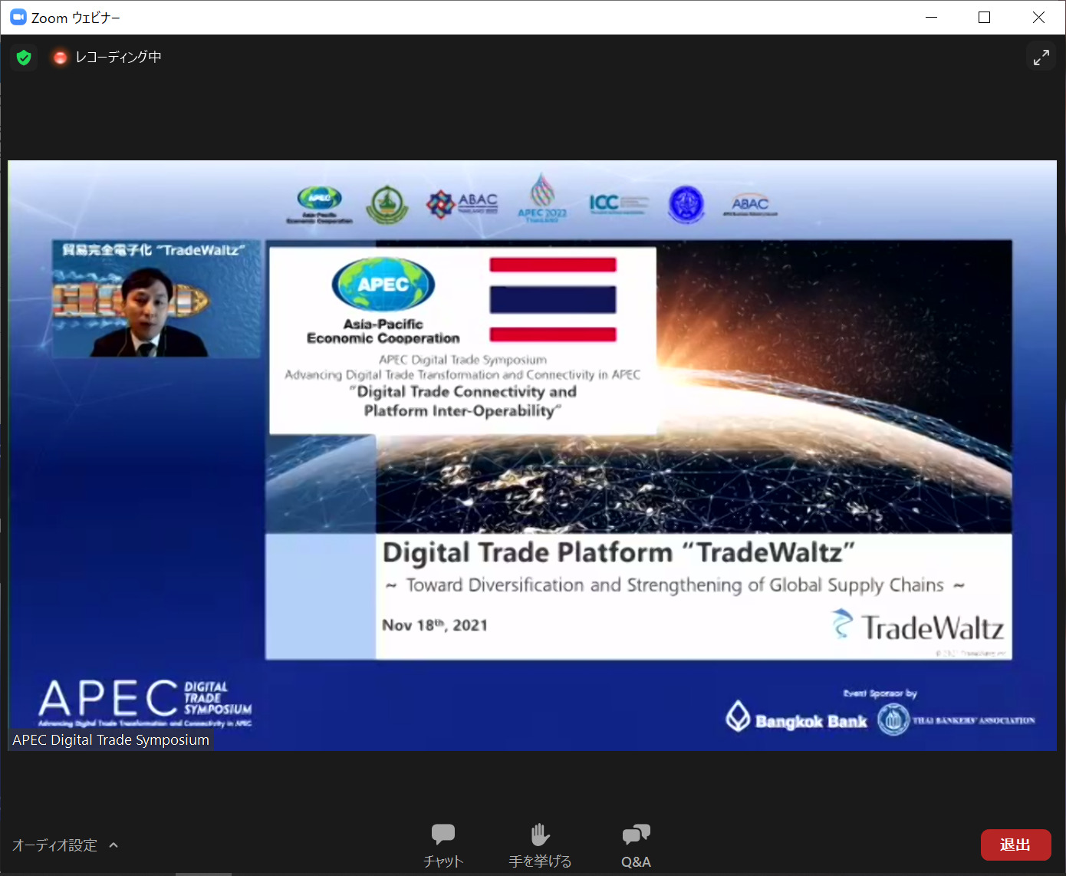The height and width of the screenshot is (876, 1066).
Task: Minimize the Zoom webinar window
Action: (x=932, y=17)
